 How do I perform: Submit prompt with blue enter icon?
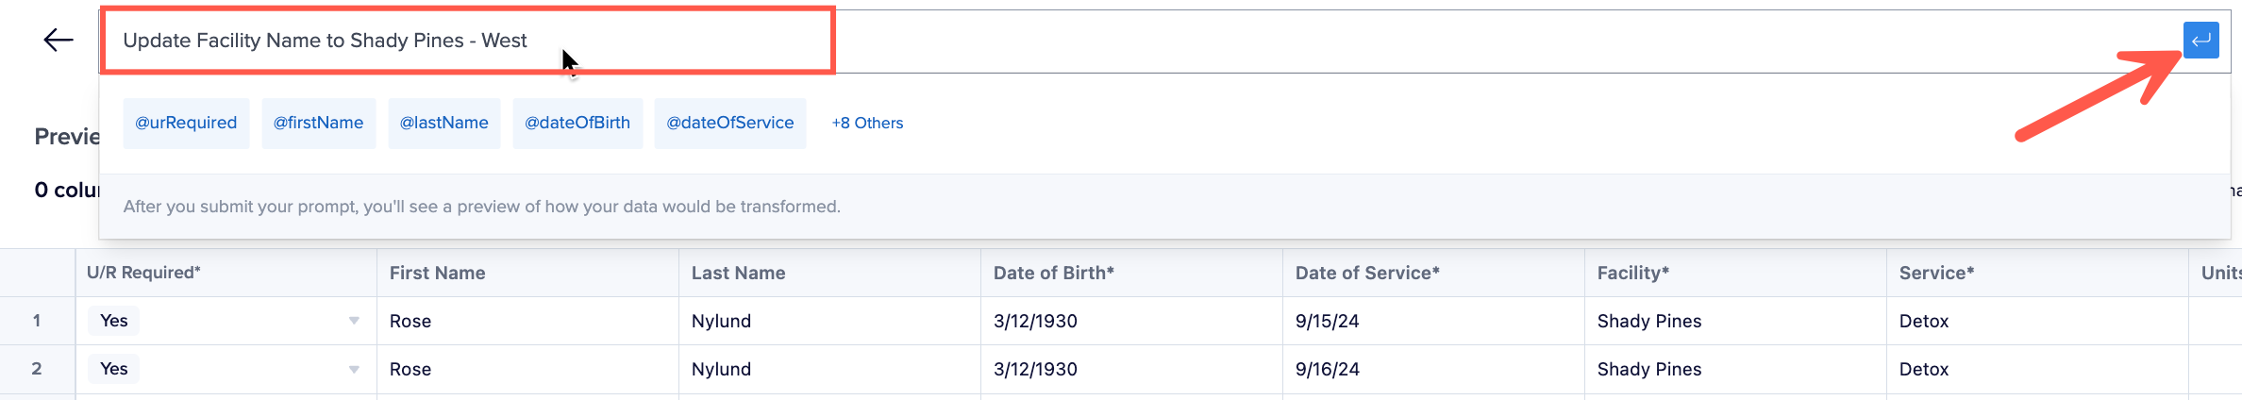pos(2200,41)
